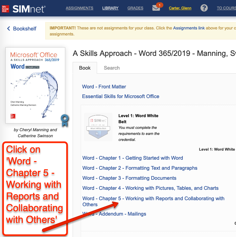
Task: Open the ASSIGNMENTS menu item
Action: click(x=80, y=8)
